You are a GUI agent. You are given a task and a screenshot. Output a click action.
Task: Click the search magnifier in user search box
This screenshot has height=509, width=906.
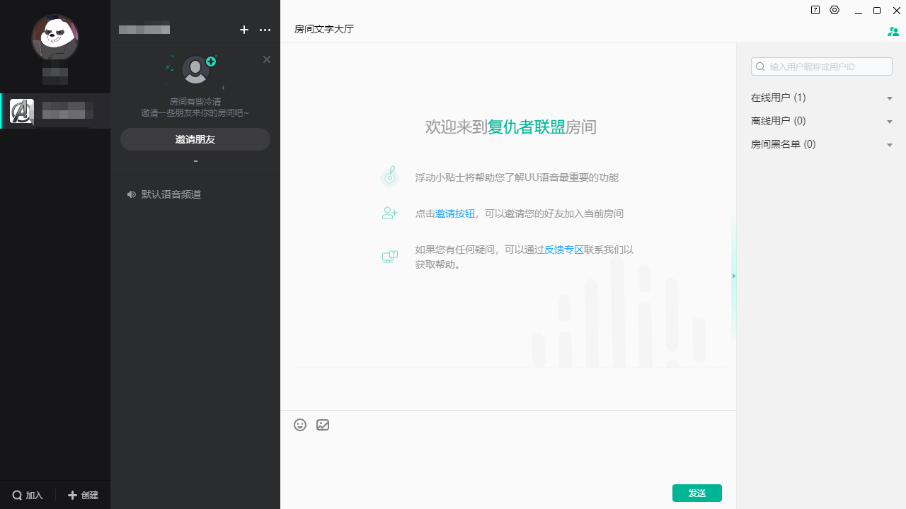coord(760,66)
